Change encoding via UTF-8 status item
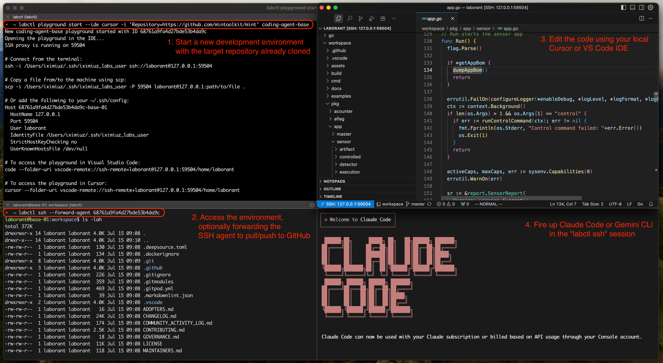 [x=615, y=204]
